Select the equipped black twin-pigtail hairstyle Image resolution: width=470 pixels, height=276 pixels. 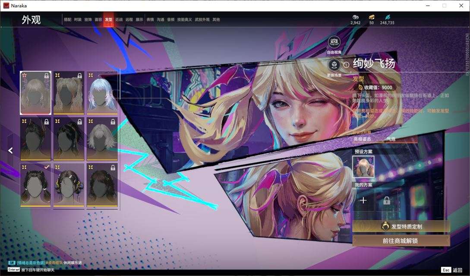click(36, 185)
